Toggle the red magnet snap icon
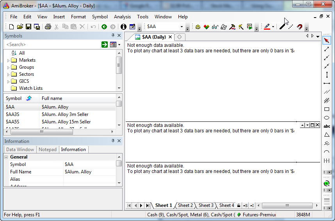 pyautogui.click(x=299, y=27)
